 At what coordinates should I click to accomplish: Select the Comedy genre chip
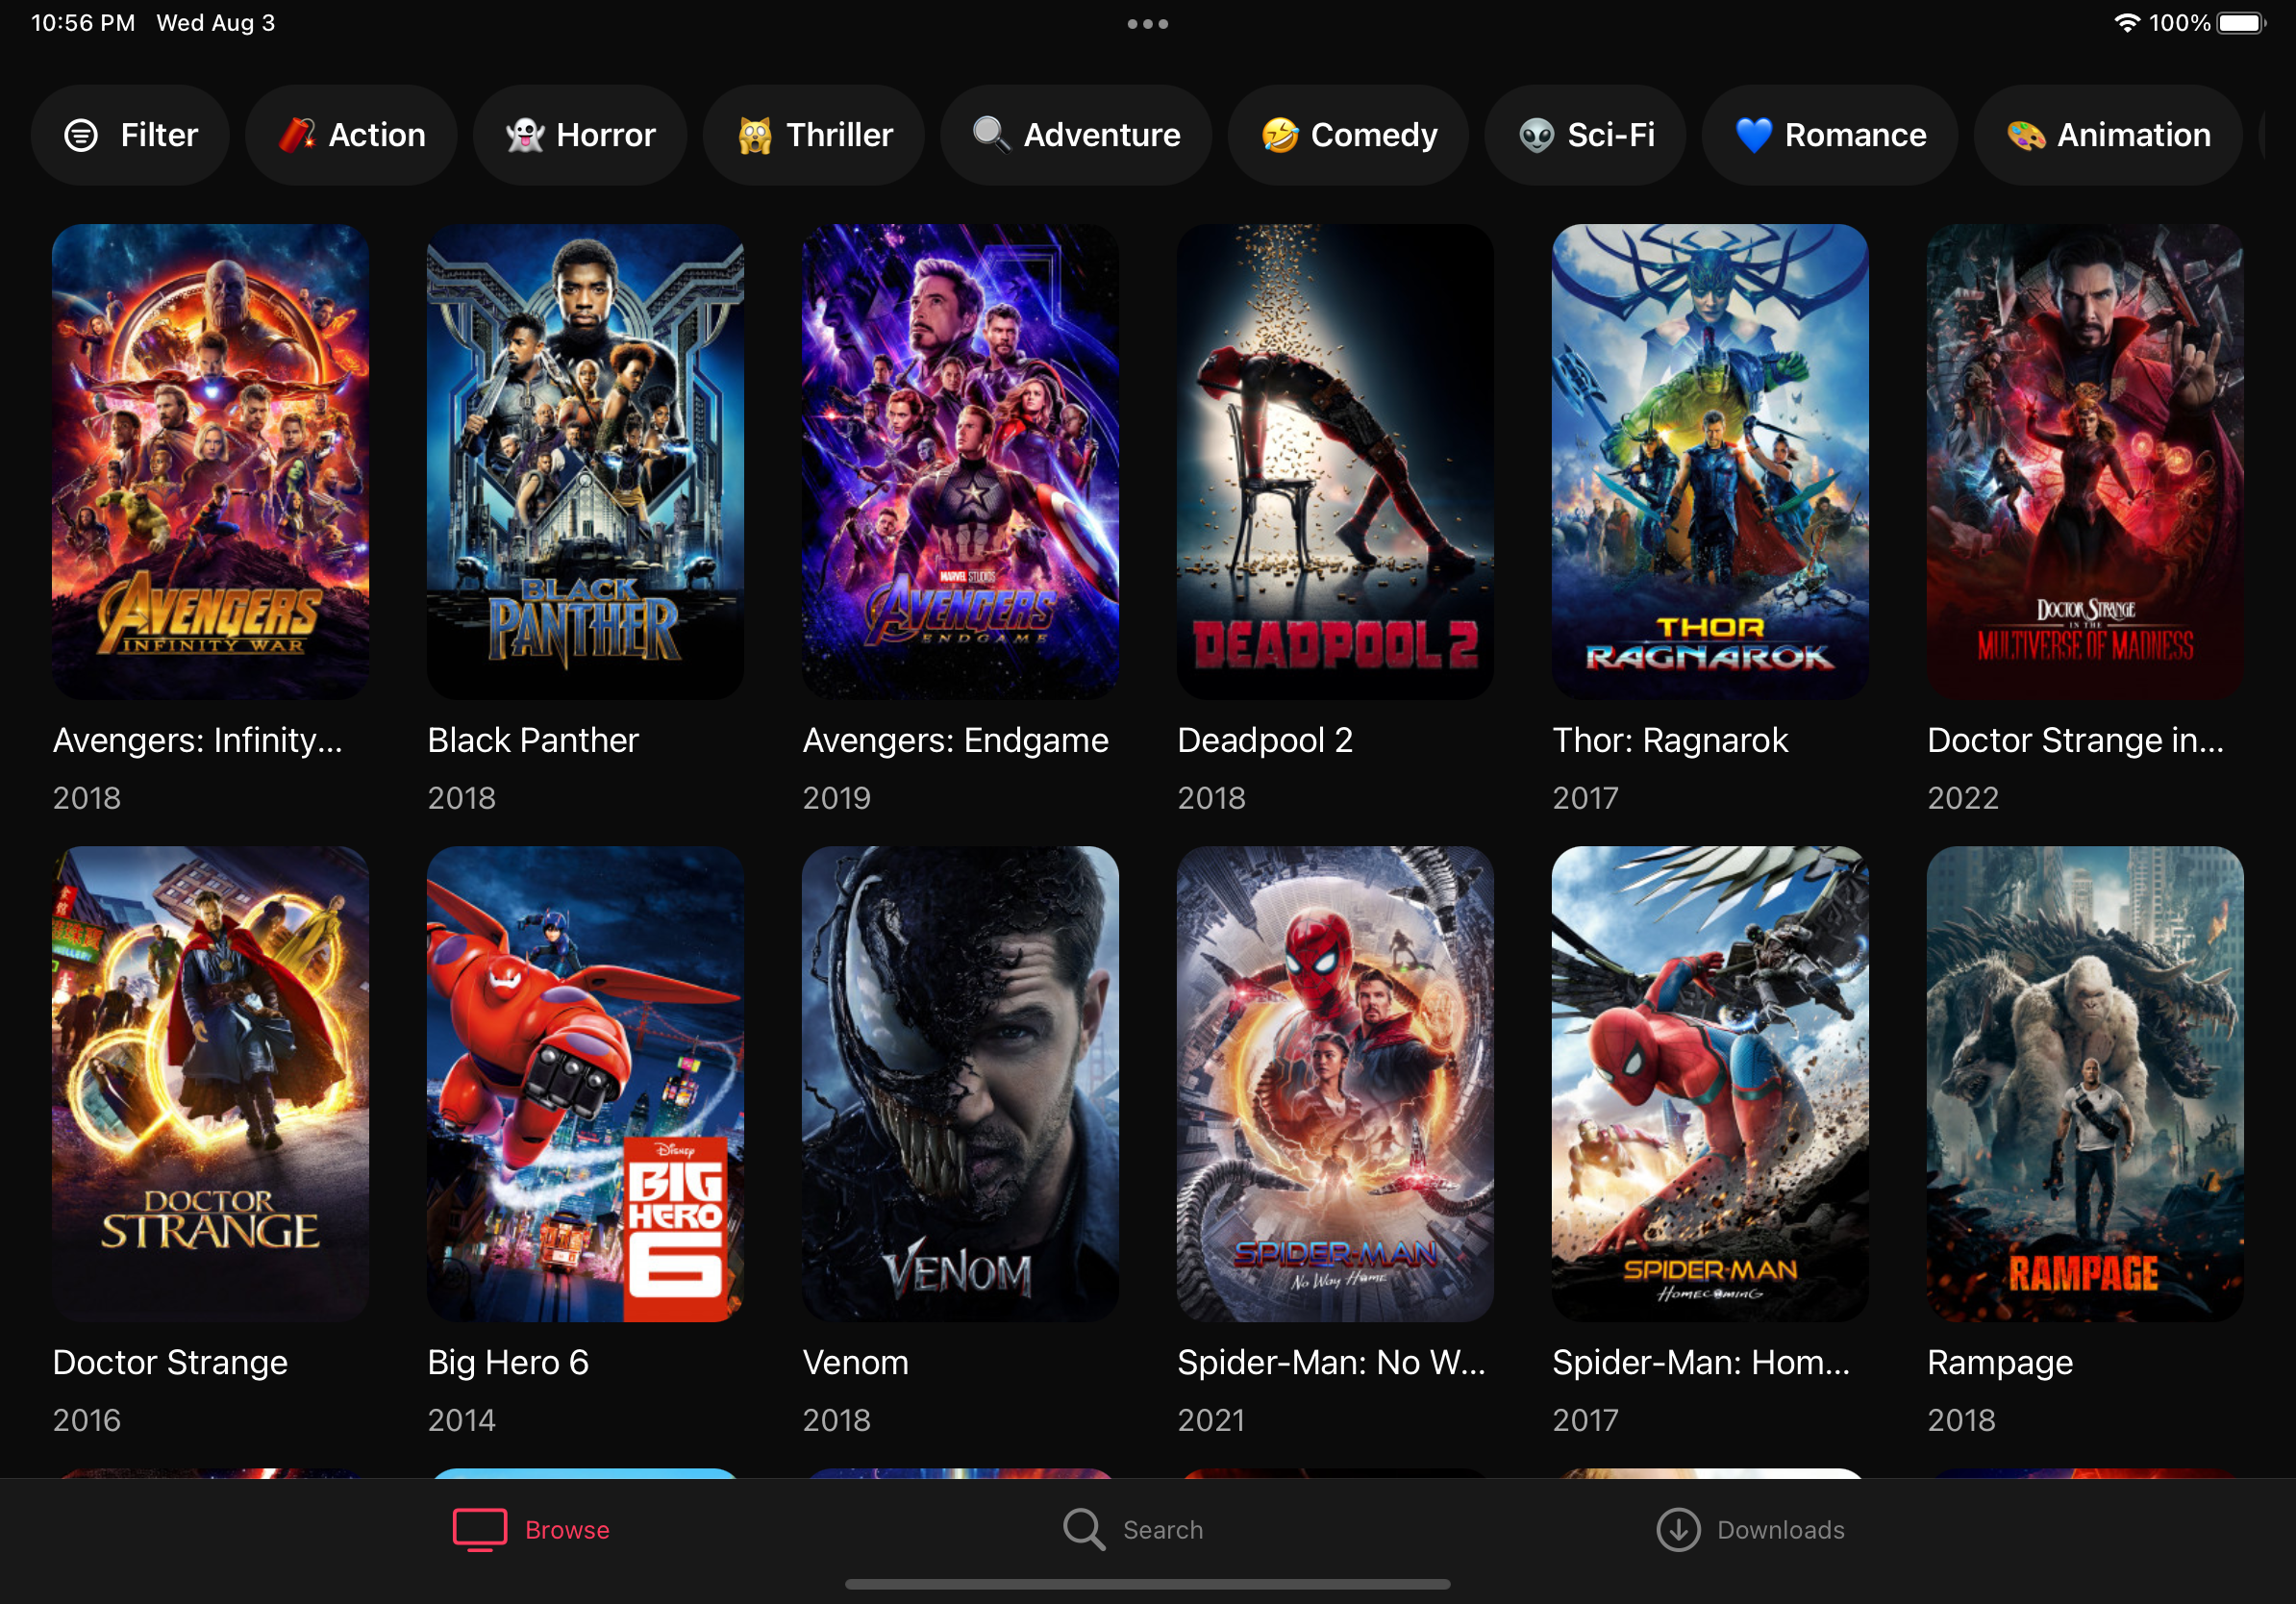(x=1348, y=135)
